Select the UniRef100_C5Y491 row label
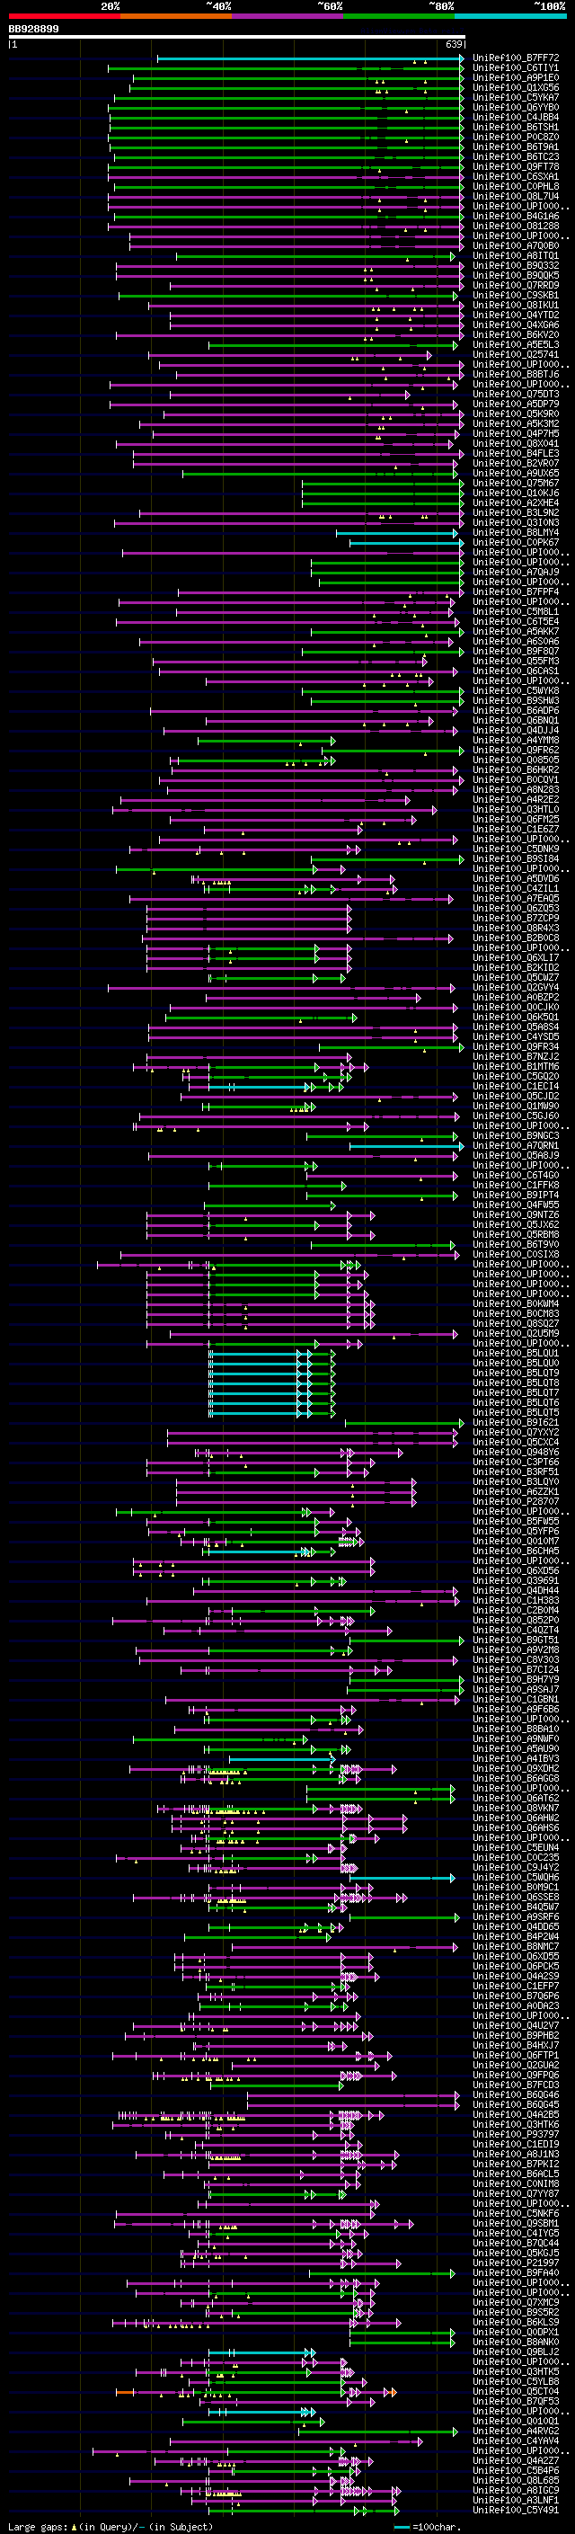The height and width of the screenshot is (2534, 575). click(x=515, y=2511)
